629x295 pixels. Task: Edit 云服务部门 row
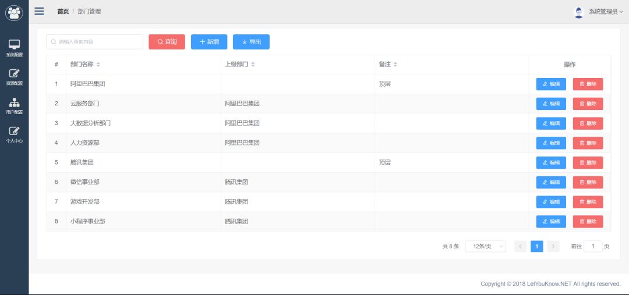coord(551,104)
